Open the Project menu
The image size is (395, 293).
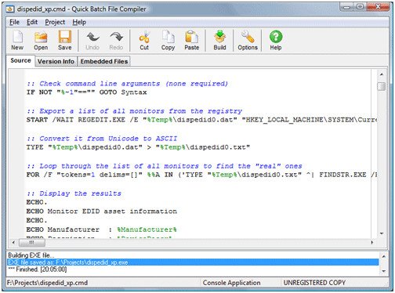[x=55, y=22]
